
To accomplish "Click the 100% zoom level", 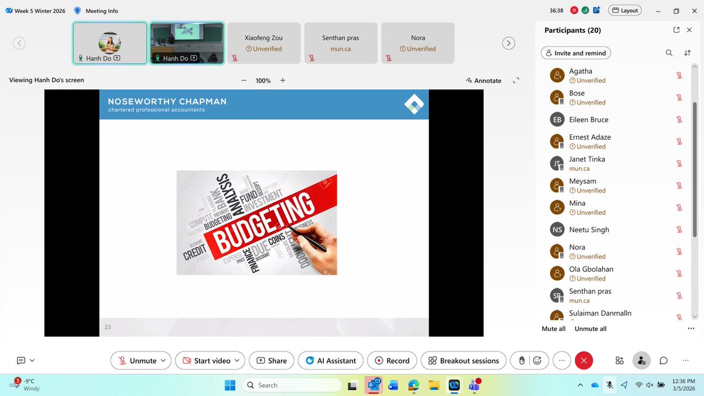I will (x=263, y=80).
